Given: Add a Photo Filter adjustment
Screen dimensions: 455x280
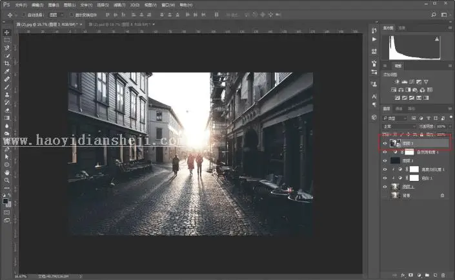Looking at the screenshot, I should pyautogui.click(x=415, y=89).
